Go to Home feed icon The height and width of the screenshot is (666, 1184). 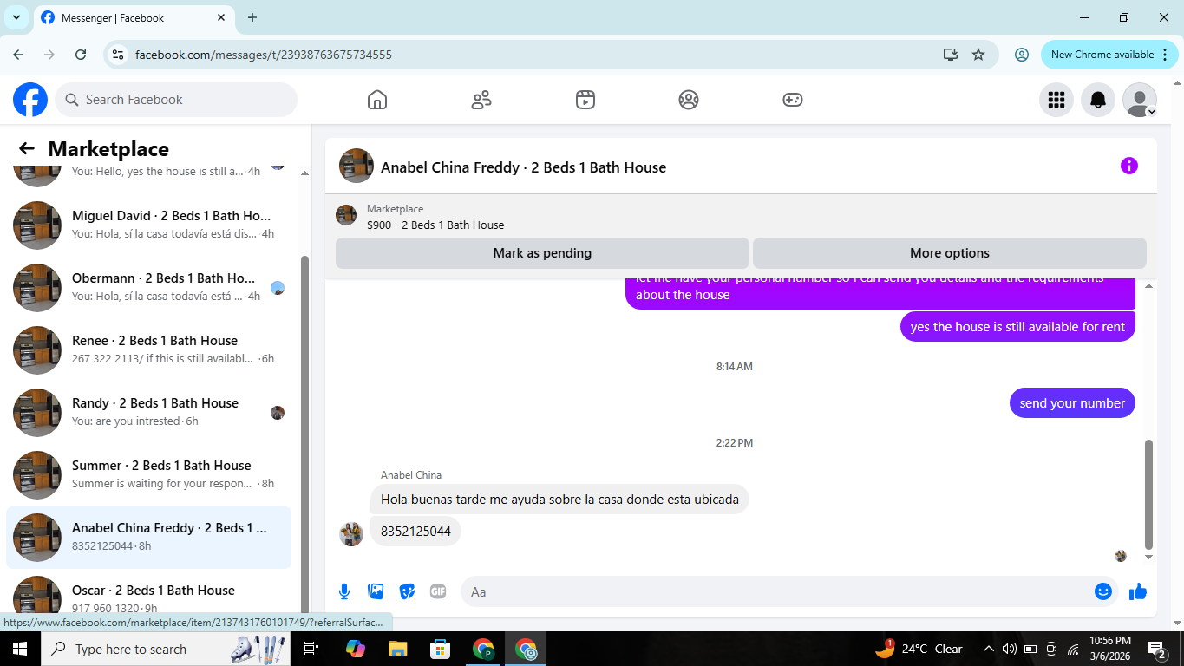[x=377, y=100]
